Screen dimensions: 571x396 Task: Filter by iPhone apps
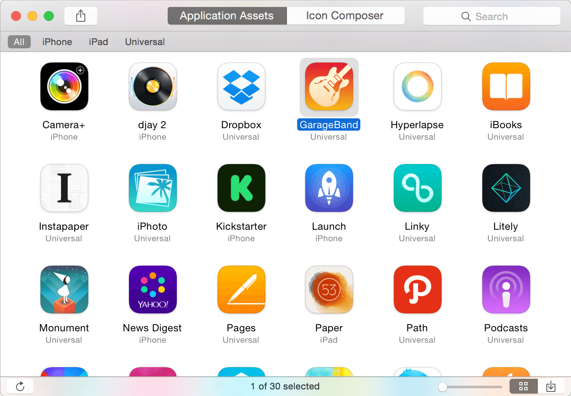pyautogui.click(x=57, y=42)
